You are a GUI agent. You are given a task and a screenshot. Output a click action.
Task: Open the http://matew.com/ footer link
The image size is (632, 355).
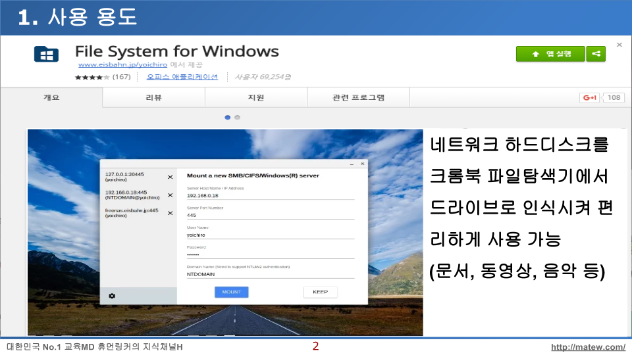(588, 347)
